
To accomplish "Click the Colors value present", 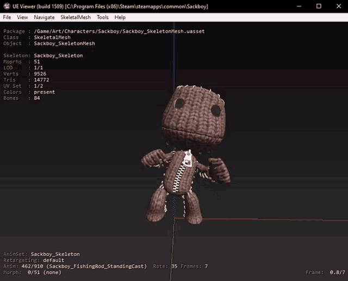I will coord(45,92).
